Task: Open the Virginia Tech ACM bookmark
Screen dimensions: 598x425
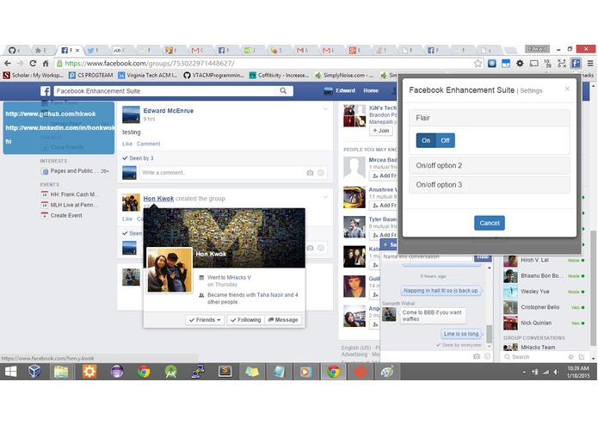Action: click(x=148, y=75)
